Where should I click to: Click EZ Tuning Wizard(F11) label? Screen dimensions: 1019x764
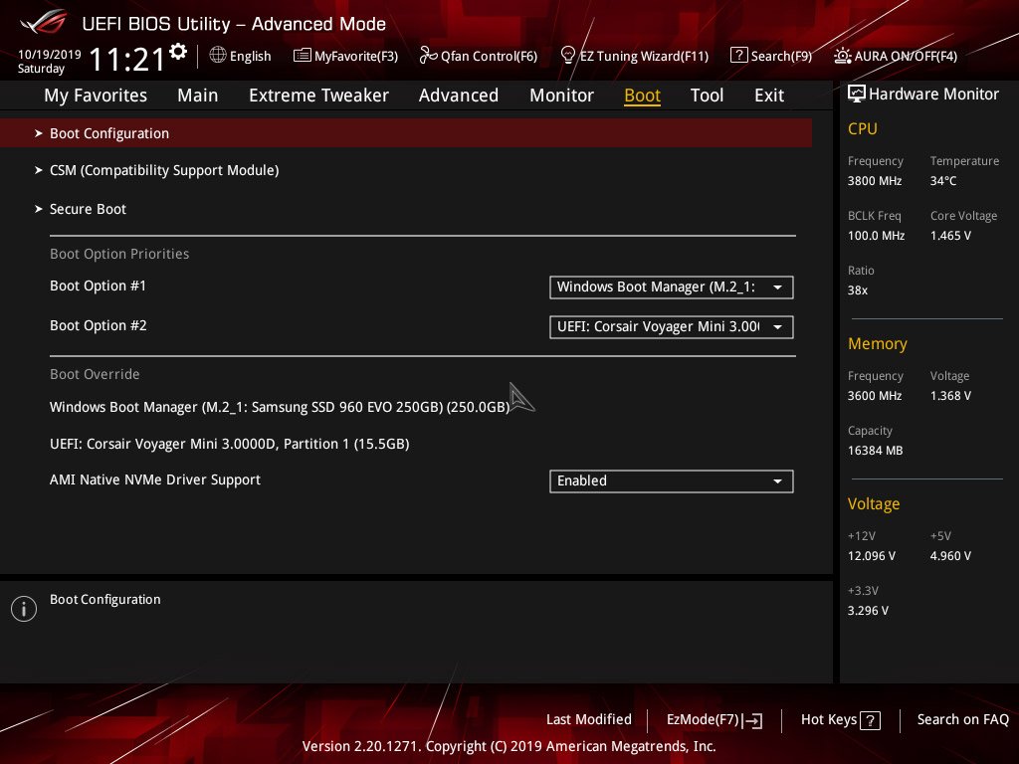pos(644,57)
